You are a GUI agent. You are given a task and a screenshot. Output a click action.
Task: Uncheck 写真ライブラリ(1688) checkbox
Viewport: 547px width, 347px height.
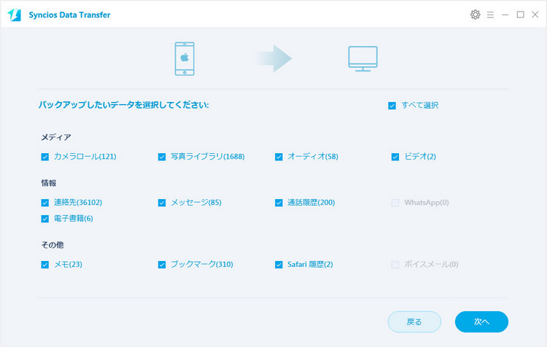point(162,157)
